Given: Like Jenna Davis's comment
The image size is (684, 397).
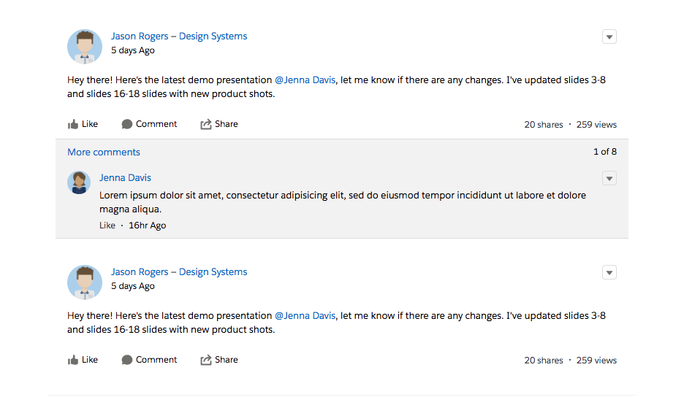Looking at the screenshot, I should 107,226.
